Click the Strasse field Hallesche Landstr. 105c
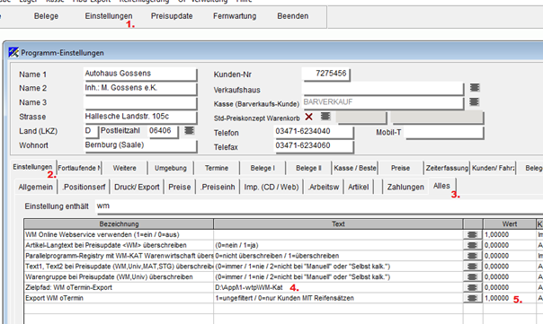The width and height of the screenshot is (543, 324). click(x=140, y=117)
